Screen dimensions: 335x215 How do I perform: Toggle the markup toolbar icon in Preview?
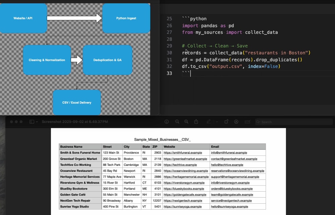coord(236,122)
